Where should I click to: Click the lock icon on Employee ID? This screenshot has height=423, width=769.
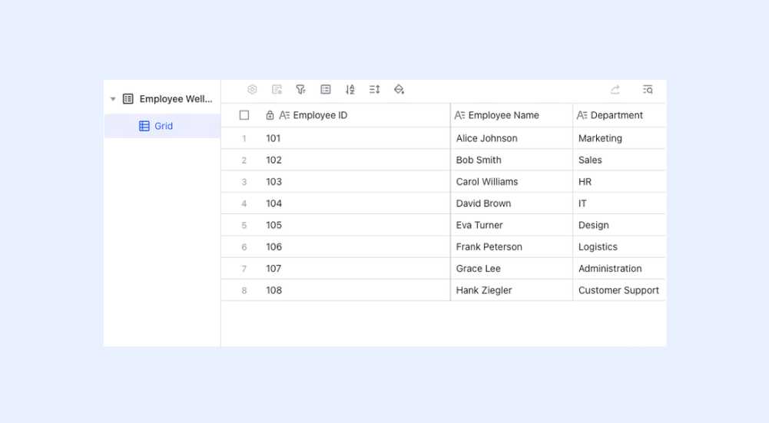tap(270, 115)
